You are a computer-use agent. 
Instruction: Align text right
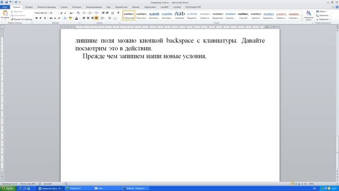click(x=92, y=18)
